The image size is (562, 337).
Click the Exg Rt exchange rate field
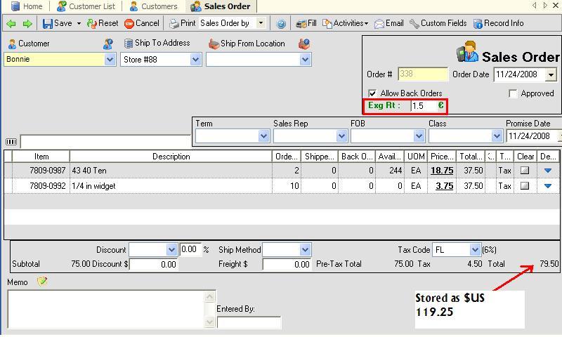pos(423,106)
